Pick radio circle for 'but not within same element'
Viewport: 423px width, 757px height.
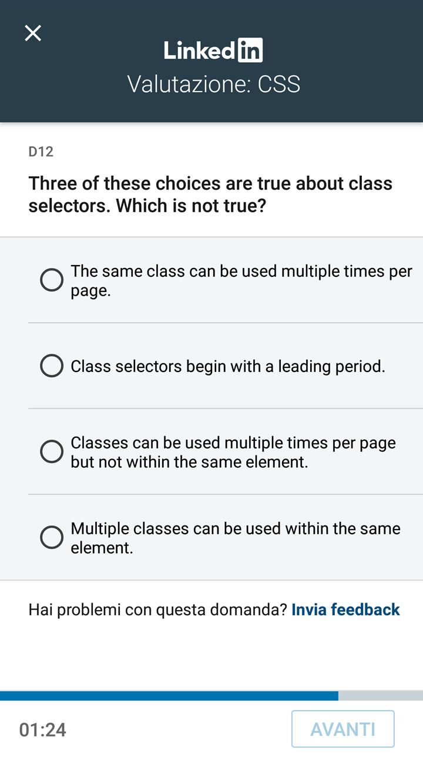click(52, 452)
